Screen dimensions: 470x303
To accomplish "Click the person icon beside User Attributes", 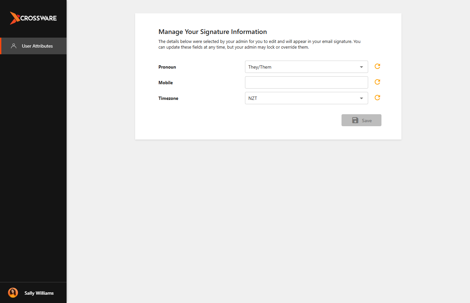I will pos(14,46).
